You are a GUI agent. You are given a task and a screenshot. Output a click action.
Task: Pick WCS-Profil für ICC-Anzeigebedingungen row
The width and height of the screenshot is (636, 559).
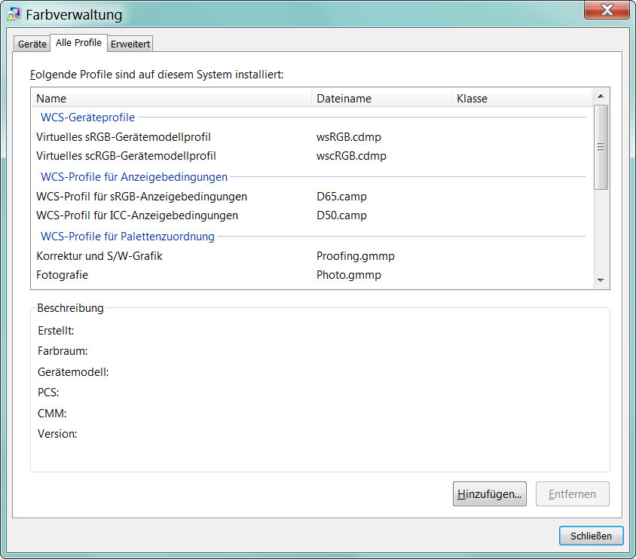137,215
